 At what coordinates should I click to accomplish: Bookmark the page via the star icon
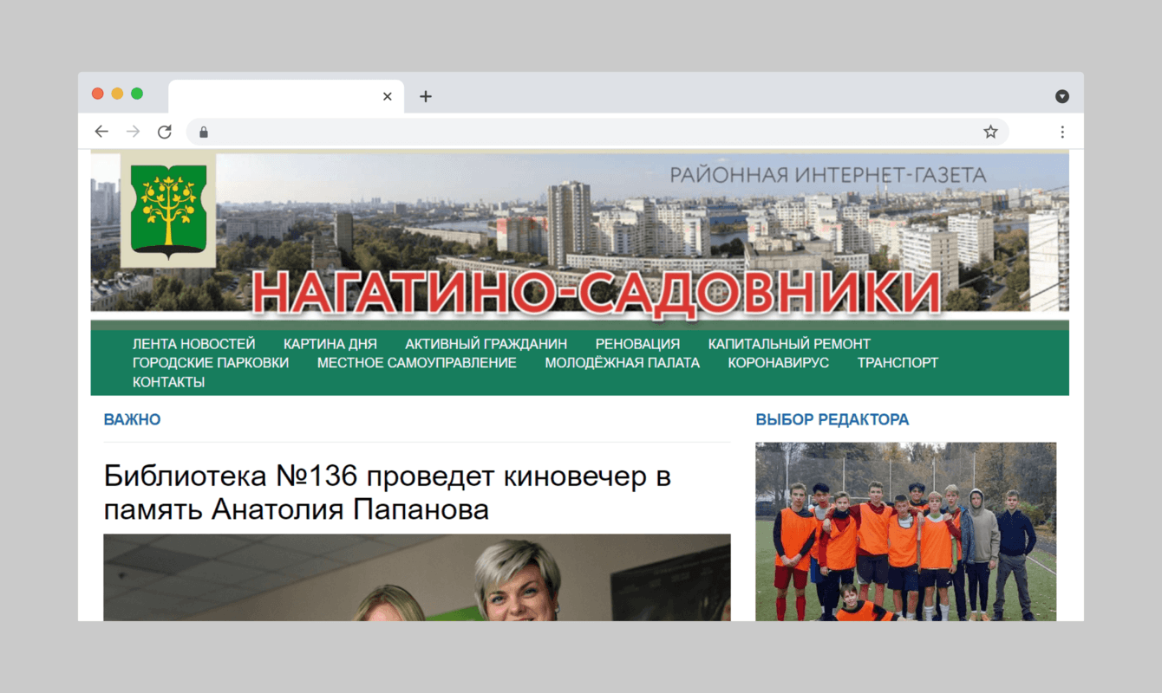(x=989, y=131)
